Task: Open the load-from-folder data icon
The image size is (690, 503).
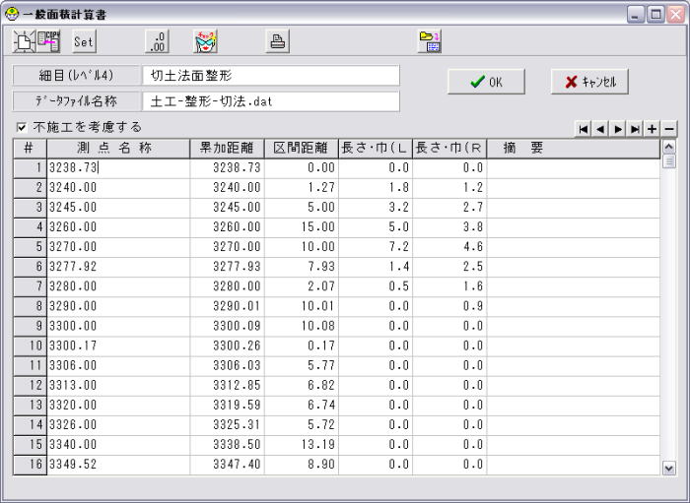Action: click(x=430, y=41)
